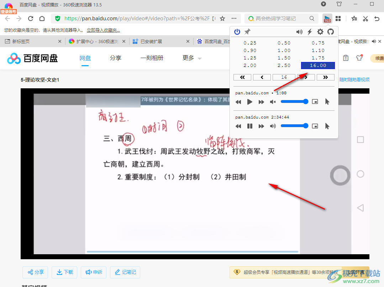Click double-left arrow speed decrease

pyautogui.click(x=242, y=77)
